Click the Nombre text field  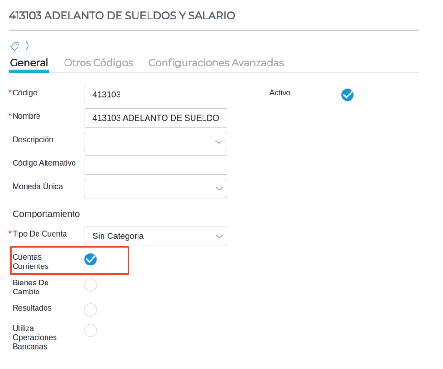coord(155,118)
